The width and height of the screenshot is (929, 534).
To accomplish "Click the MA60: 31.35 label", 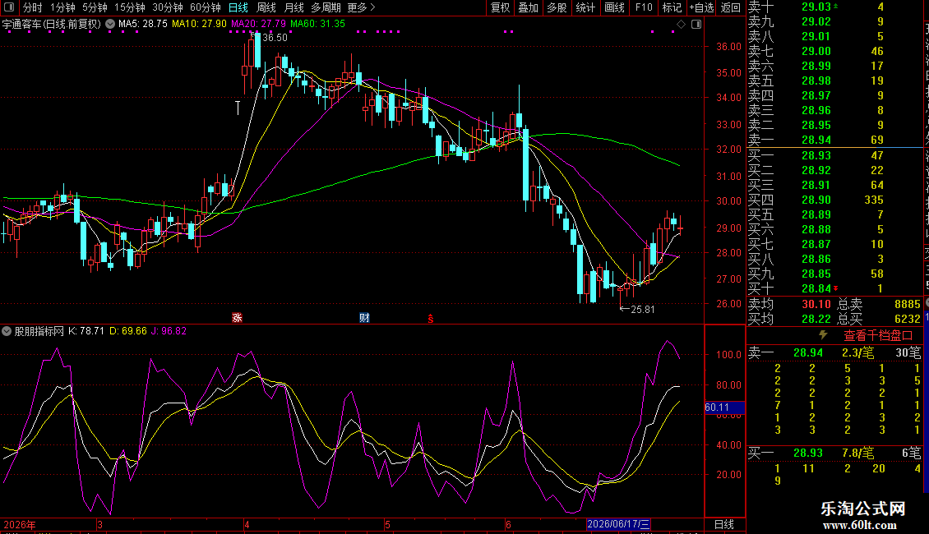I will click(x=317, y=25).
